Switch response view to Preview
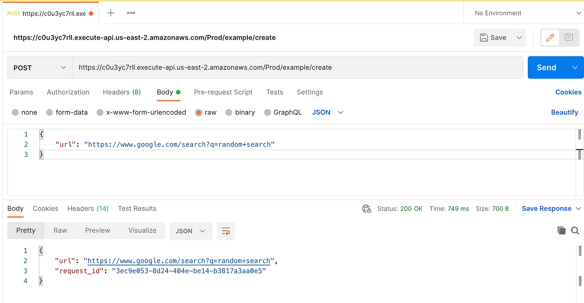584x303 pixels. click(x=97, y=230)
